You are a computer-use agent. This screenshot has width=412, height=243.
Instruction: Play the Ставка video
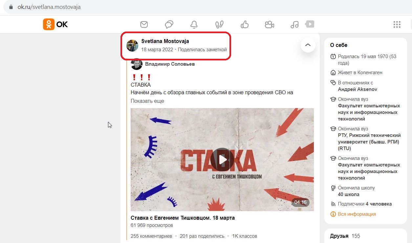tap(222, 160)
